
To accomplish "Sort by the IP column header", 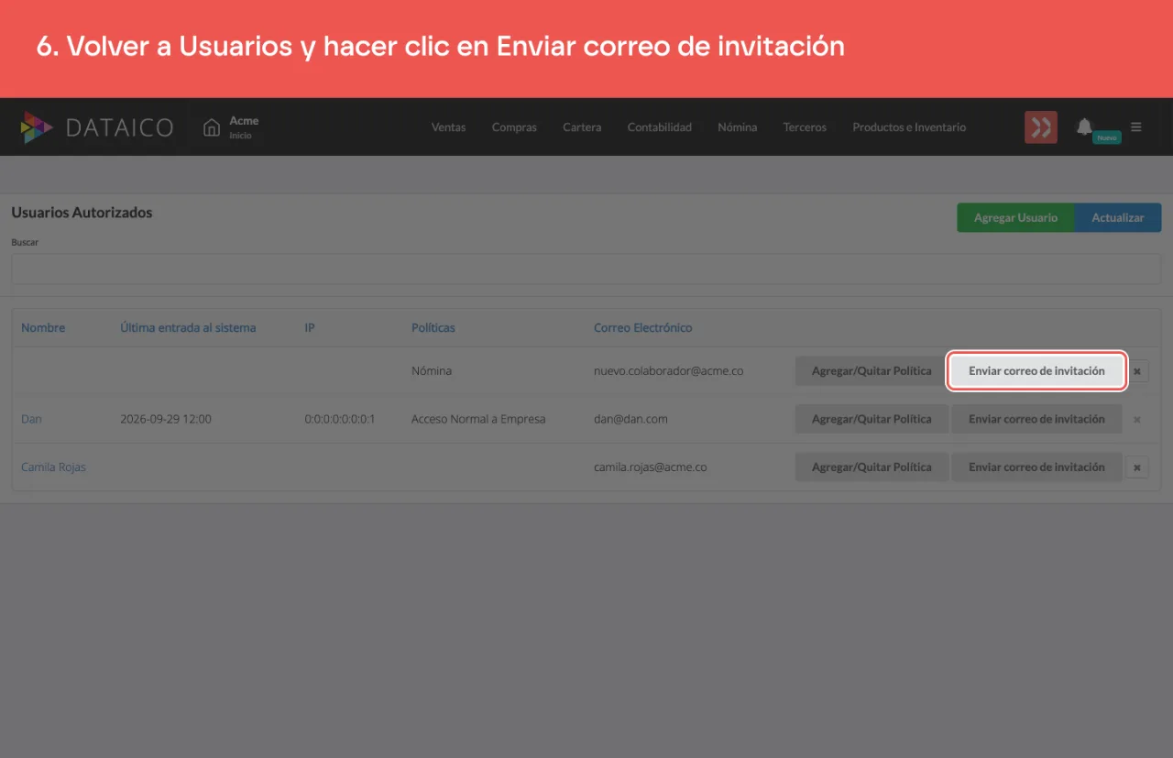I will pos(310,327).
